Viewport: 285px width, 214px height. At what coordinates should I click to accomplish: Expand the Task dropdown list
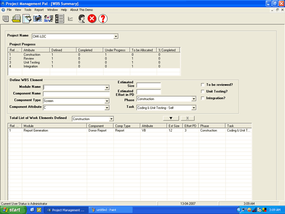(x=194, y=107)
